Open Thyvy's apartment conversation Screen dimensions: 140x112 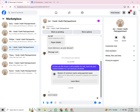(x=20, y=56)
